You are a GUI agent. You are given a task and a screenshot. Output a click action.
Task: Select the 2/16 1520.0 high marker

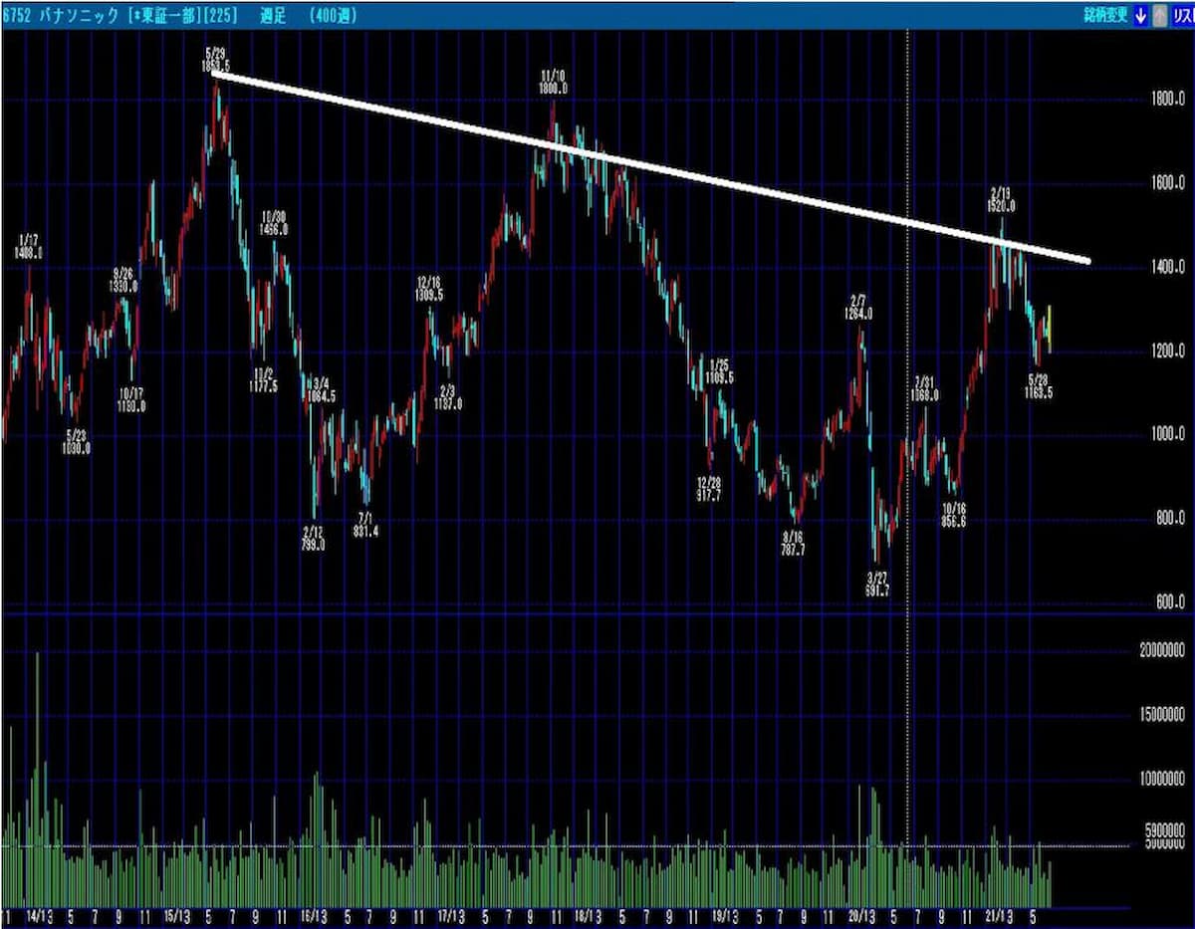tap(1001, 199)
